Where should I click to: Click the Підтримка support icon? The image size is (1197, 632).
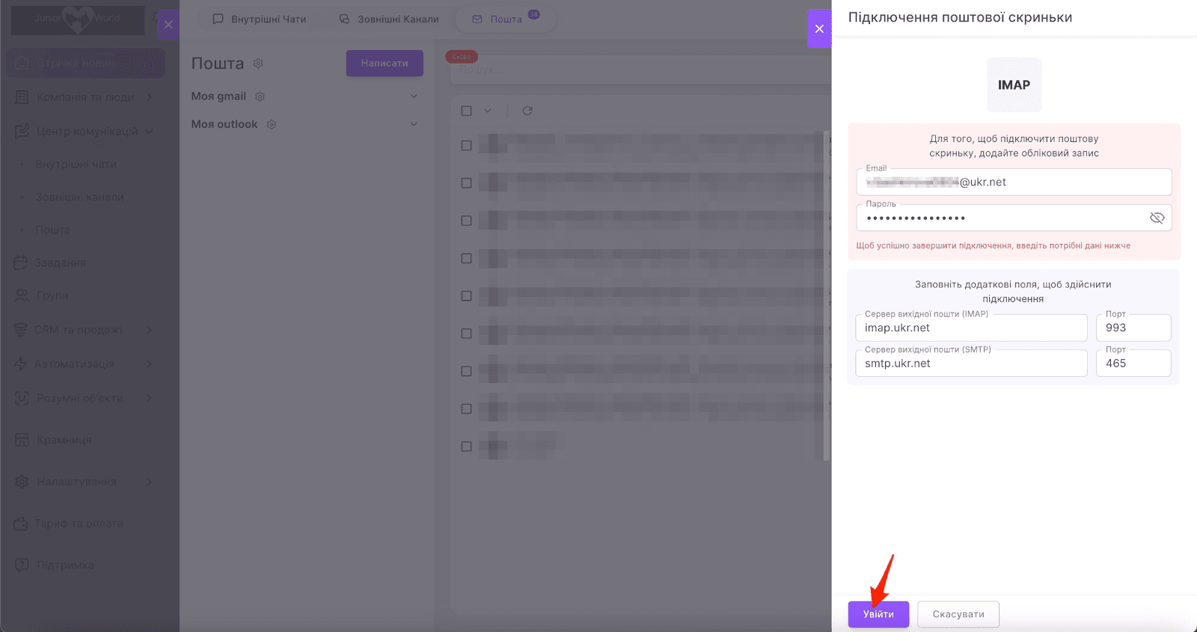click(x=22, y=565)
